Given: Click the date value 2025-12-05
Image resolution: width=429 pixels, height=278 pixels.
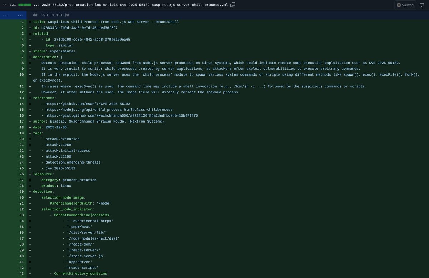Looking at the screenshot, I should pyautogui.click(x=56, y=127).
